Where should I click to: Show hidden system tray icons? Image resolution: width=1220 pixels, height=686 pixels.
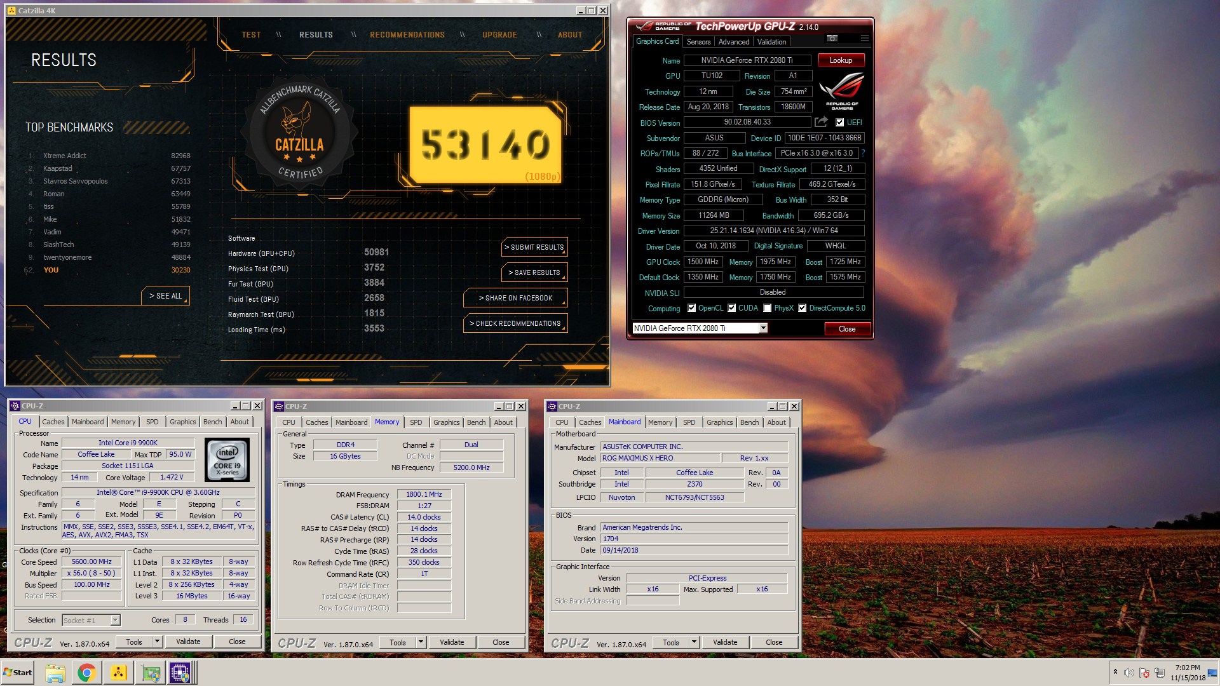coord(1115,672)
